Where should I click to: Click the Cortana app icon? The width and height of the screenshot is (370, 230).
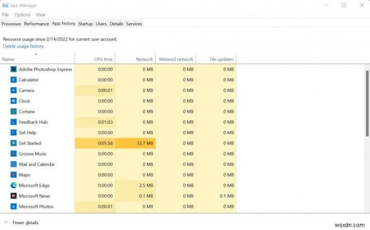(13, 111)
